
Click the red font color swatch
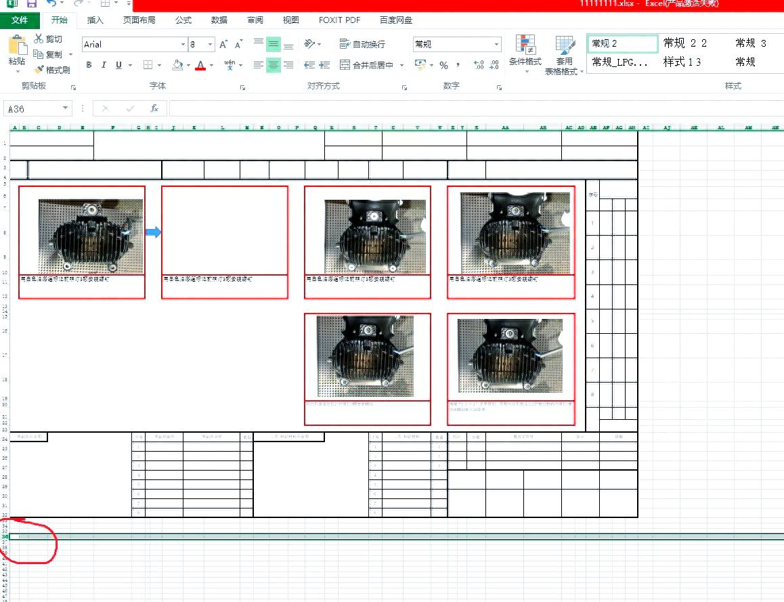[200, 65]
